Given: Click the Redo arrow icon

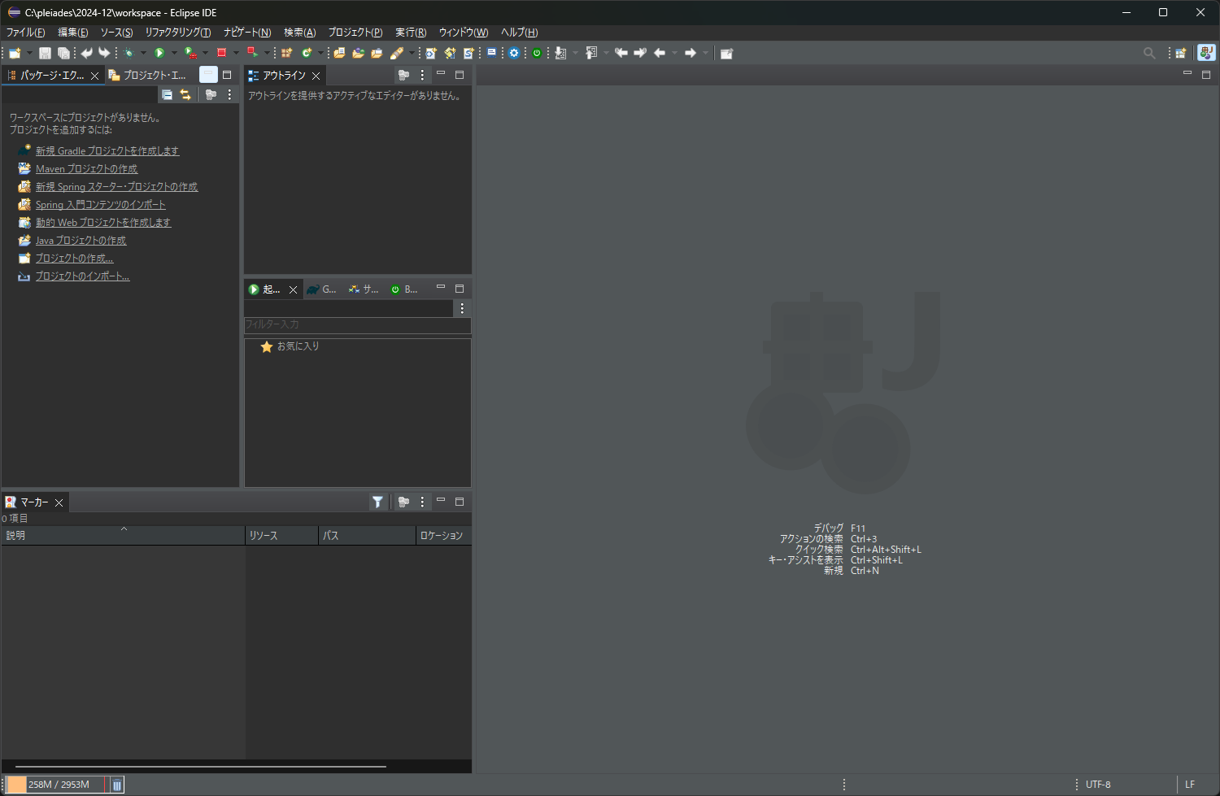Looking at the screenshot, I should 104,53.
